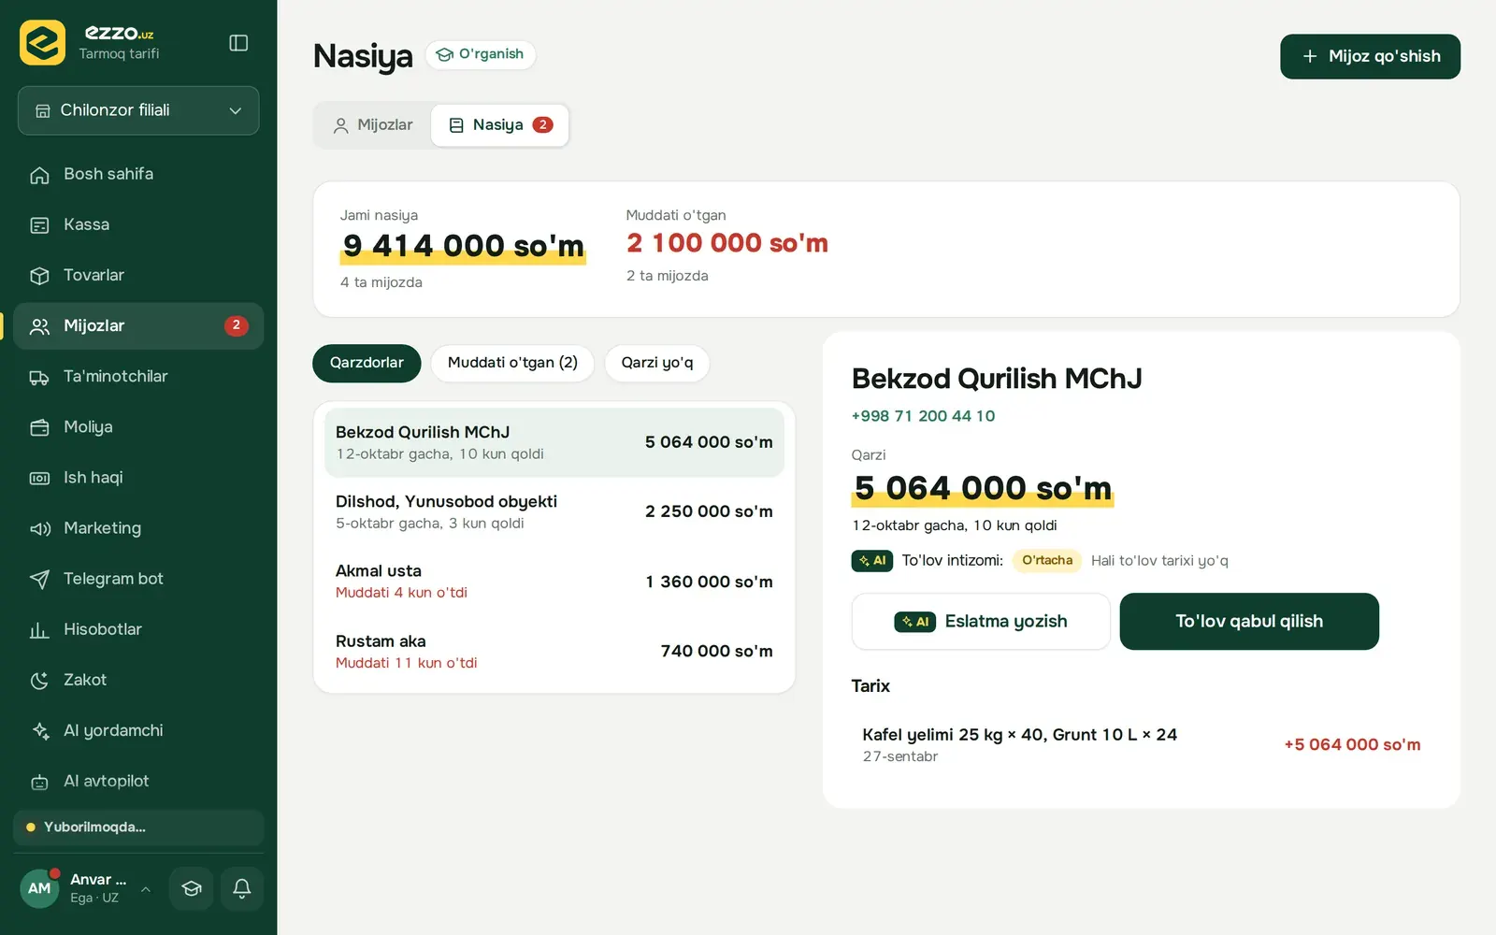
Task: Expand the Chilonzor filiali branch dropdown
Action: pos(138,110)
